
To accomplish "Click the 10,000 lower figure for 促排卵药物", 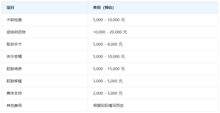I will point(99,32).
